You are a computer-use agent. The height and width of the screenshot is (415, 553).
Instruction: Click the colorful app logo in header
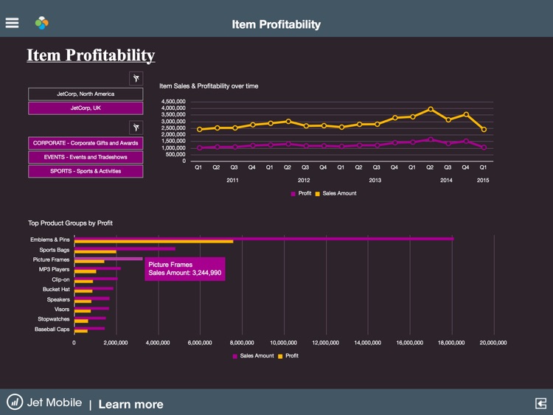coord(42,24)
